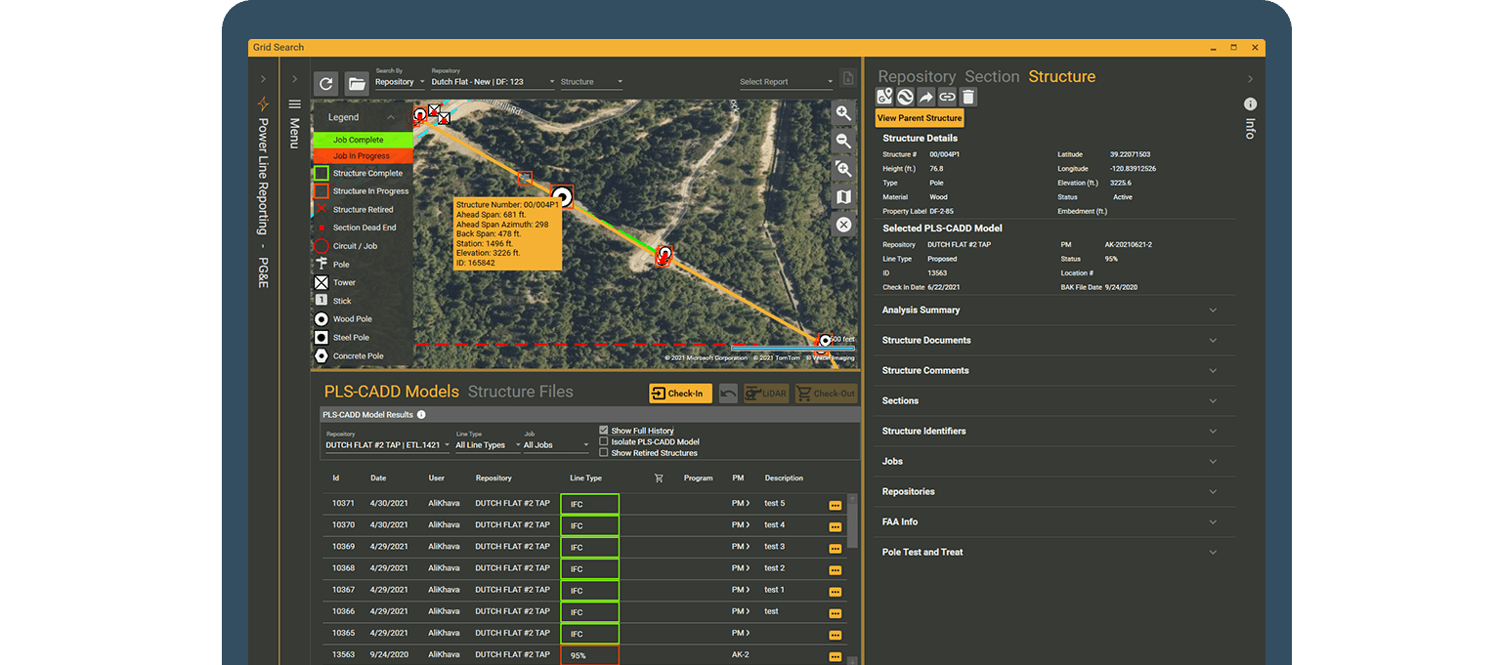Open the All Jobs dropdown
1501x665 pixels.
coord(556,445)
